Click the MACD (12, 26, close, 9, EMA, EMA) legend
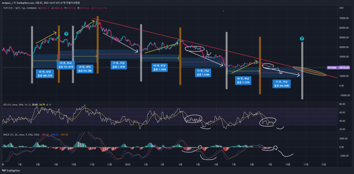Viewport: 354px width, 174px height. [x=21, y=135]
